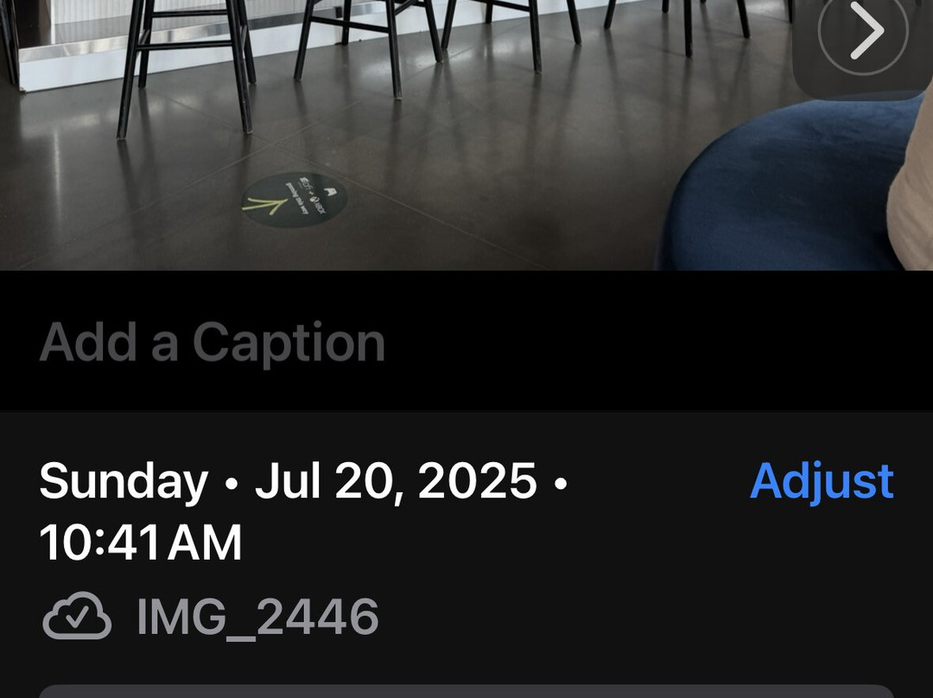Select the yellow arrow on the floor sticker
This screenshot has height=698, width=933.
click(x=265, y=206)
